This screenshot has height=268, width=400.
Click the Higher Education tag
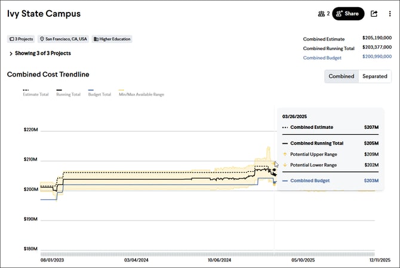coord(112,39)
